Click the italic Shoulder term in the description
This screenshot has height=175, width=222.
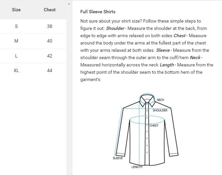[115, 29]
